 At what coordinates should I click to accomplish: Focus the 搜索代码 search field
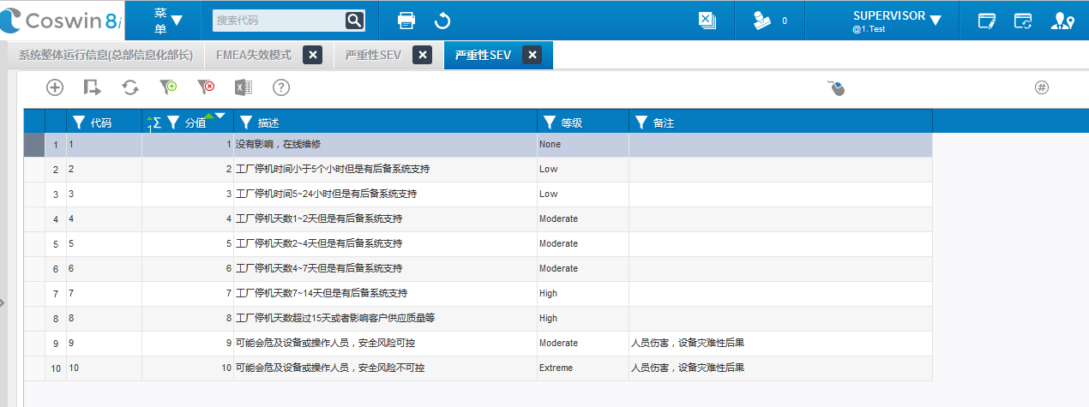click(278, 20)
